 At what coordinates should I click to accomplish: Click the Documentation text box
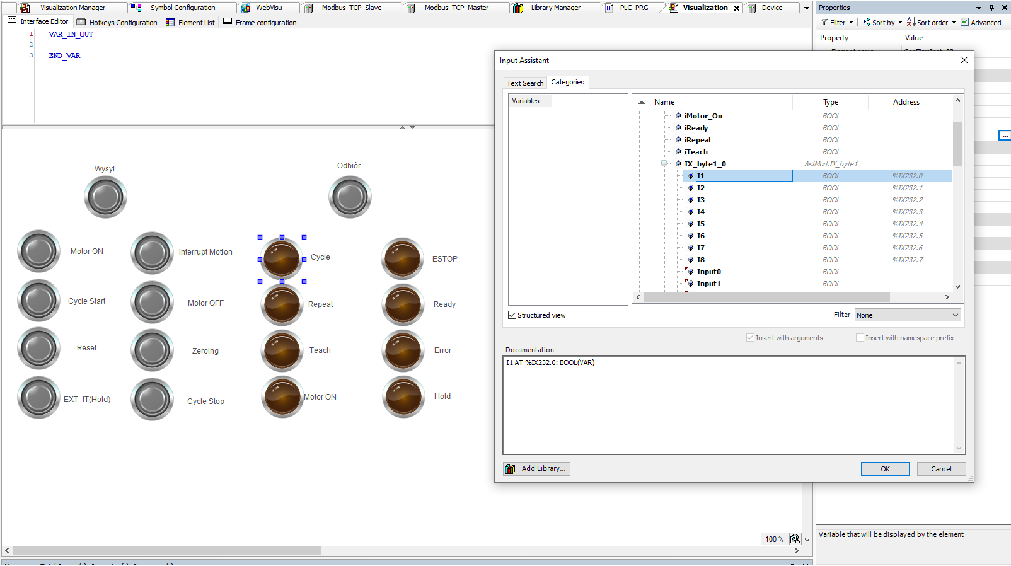click(734, 405)
